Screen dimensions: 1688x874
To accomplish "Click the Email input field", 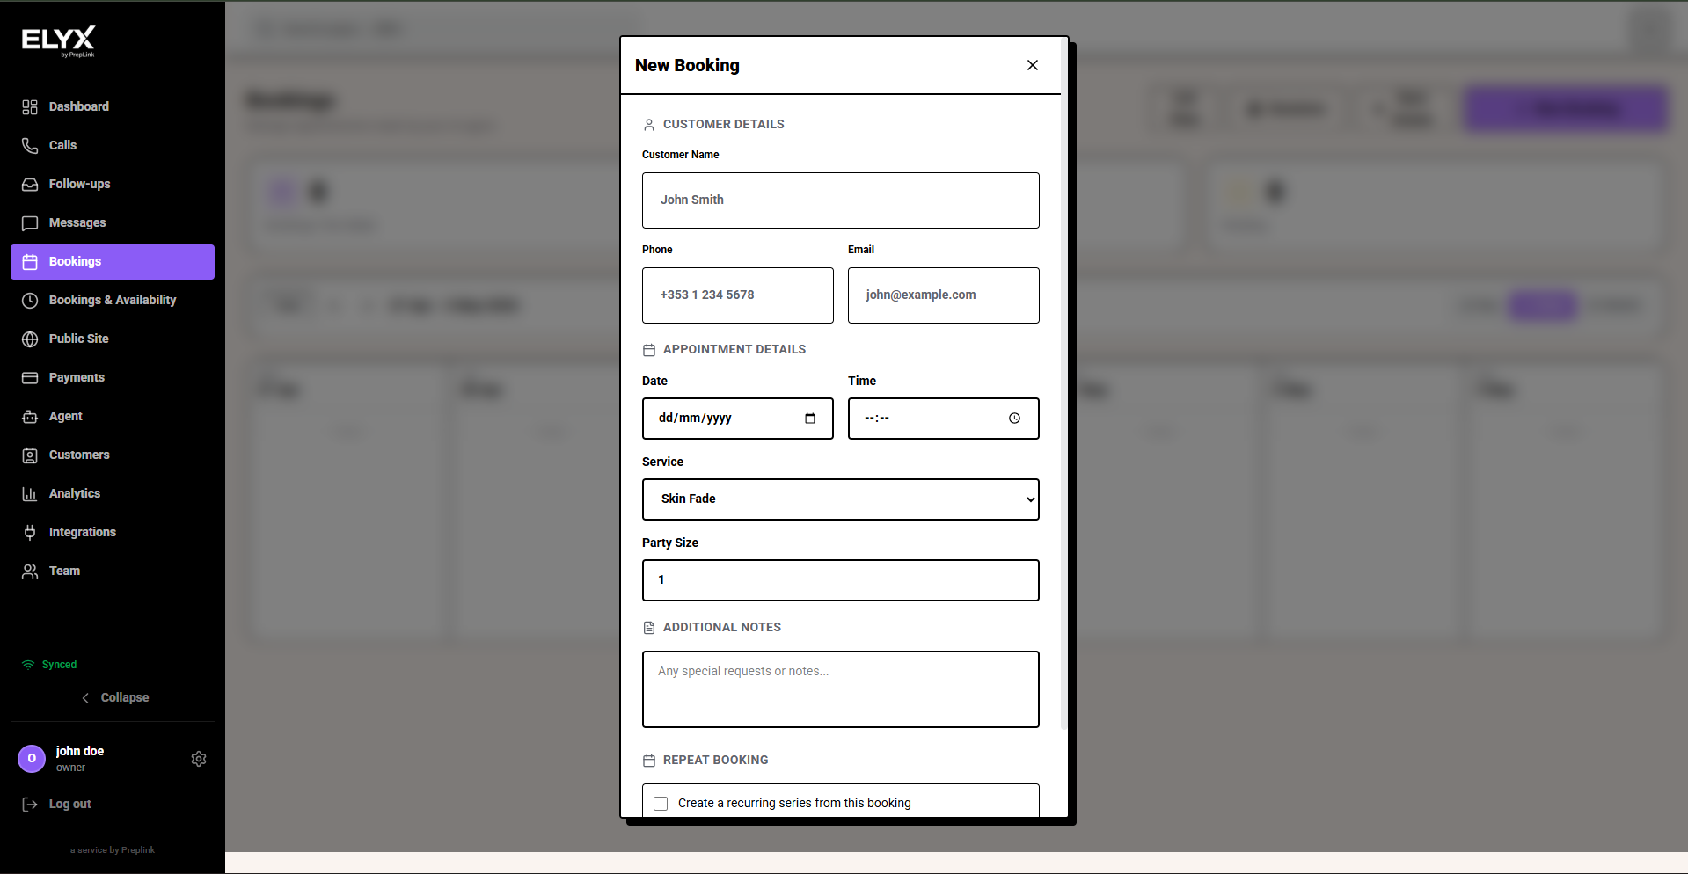I will pyautogui.click(x=944, y=295).
